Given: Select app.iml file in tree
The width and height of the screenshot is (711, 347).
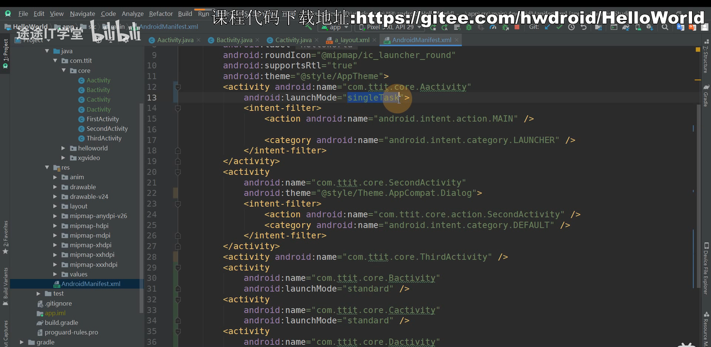Looking at the screenshot, I should coord(55,313).
